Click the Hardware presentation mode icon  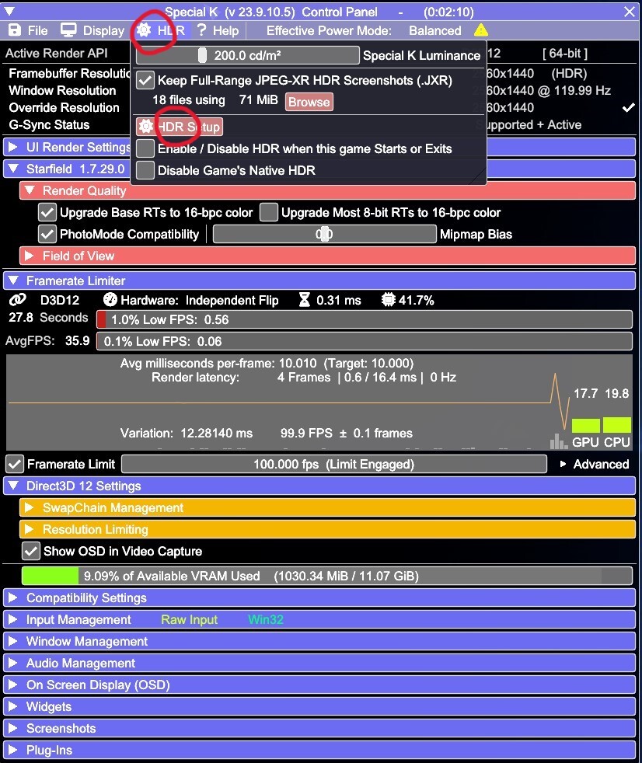(110, 300)
